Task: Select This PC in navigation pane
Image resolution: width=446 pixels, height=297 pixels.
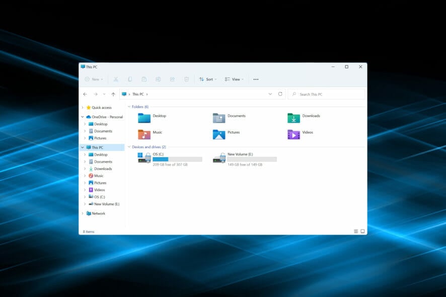Action: point(97,147)
